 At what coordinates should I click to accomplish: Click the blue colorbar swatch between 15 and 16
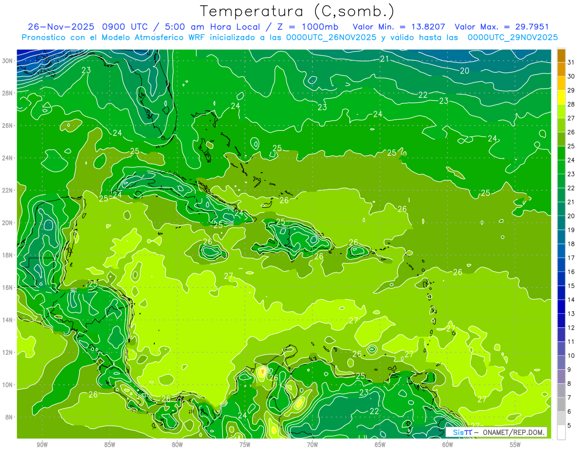click(x=561, y=279)
